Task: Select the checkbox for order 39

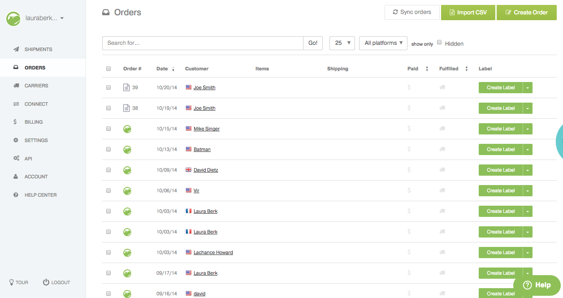Action: pos(108,87)
